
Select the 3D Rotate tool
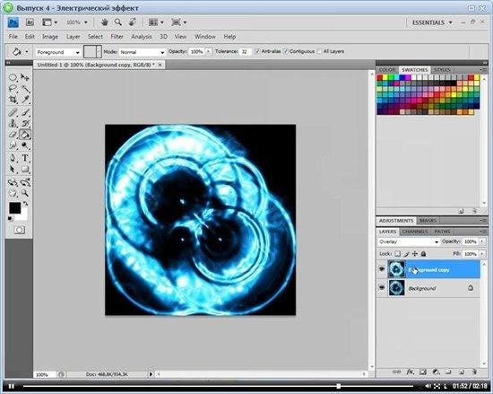pos(13,182)
